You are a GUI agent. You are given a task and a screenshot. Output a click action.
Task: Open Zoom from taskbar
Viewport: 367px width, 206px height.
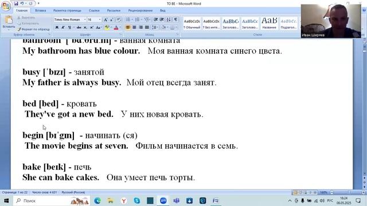(163, 201)
